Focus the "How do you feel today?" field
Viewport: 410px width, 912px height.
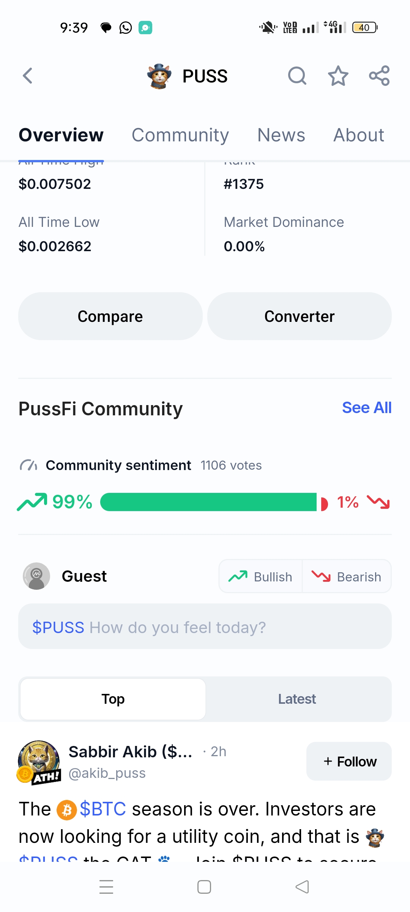pyautogui.click(x=205, y=627)
